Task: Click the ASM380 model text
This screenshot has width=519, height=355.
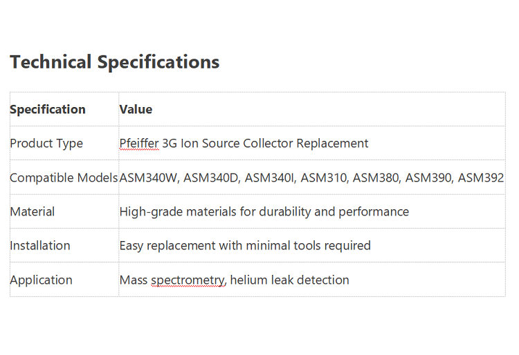Action: coord(376,177)
